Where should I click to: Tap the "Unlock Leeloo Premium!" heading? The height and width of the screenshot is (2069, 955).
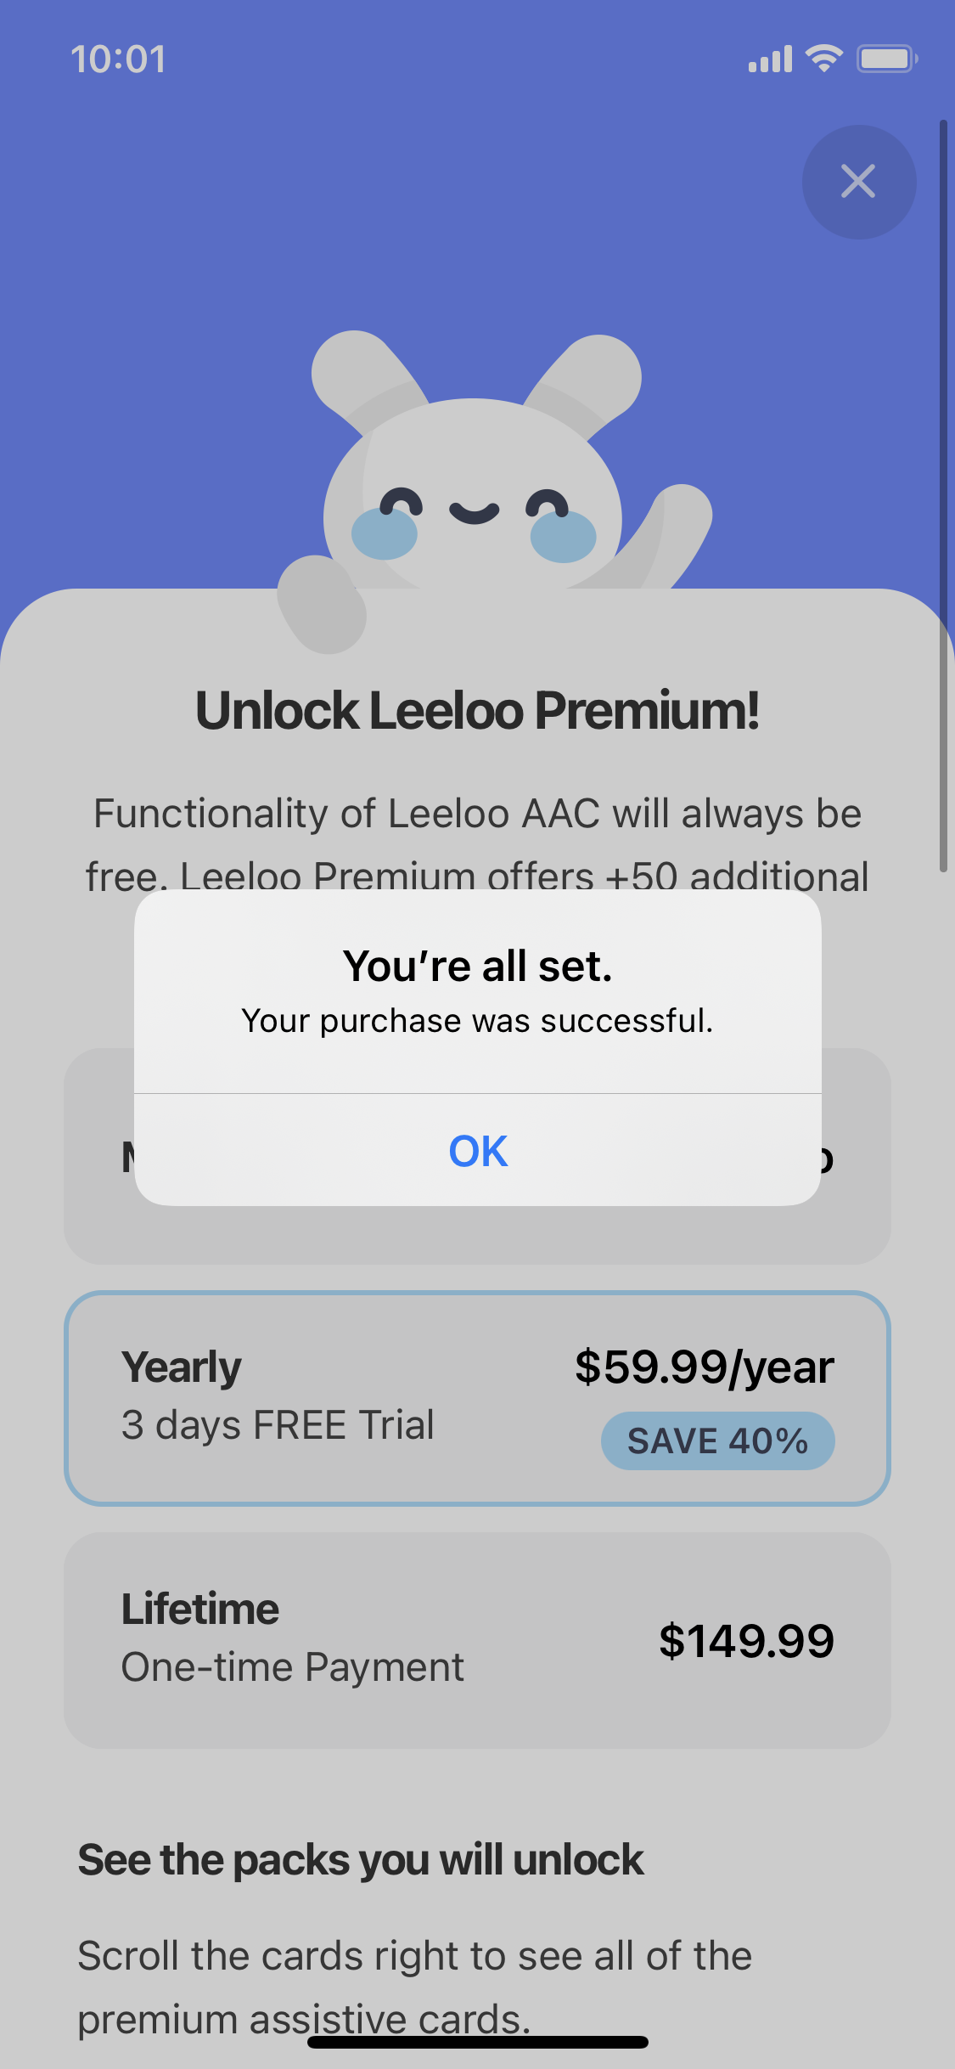tap(477, 710)
